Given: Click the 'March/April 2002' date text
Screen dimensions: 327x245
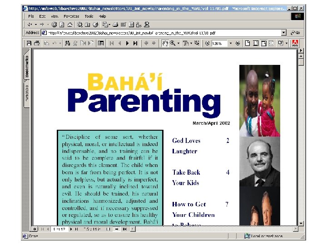Looking at the screenshot, I should (x=211, y=123).
